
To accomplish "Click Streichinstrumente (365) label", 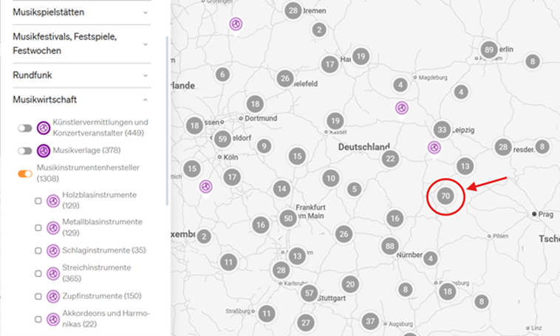I will click(97, 273).
